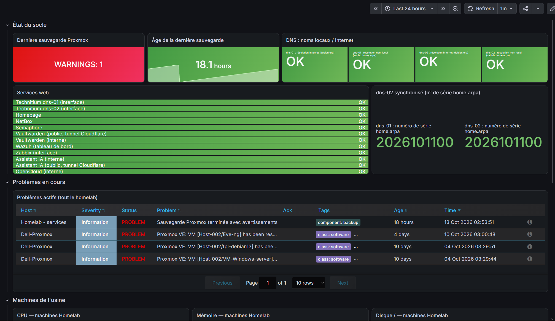Zoom out the time range
The height and width of the screenshot is (321, 555).
click(455, 9)
